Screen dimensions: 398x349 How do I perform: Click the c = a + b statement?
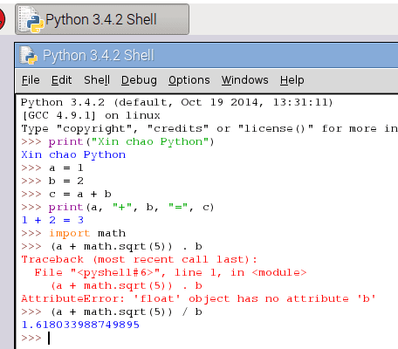(80, 194)
